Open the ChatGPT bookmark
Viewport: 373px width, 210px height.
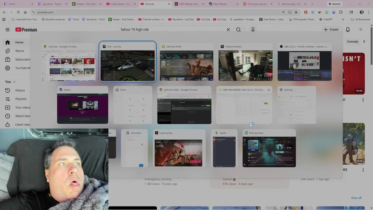[326, 20]
